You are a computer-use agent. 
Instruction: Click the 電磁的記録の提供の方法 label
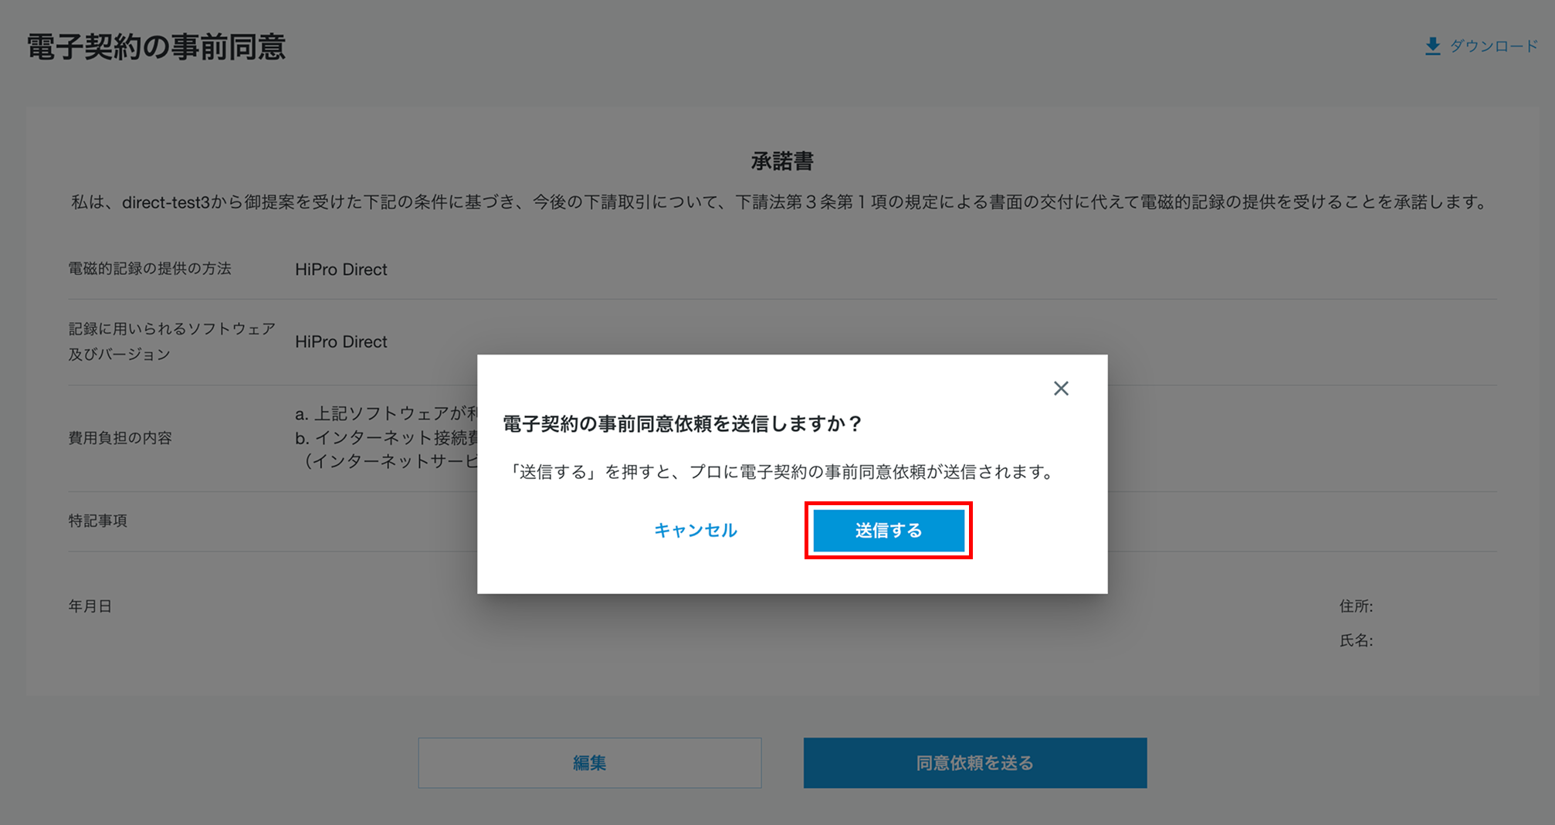(150, 269)
